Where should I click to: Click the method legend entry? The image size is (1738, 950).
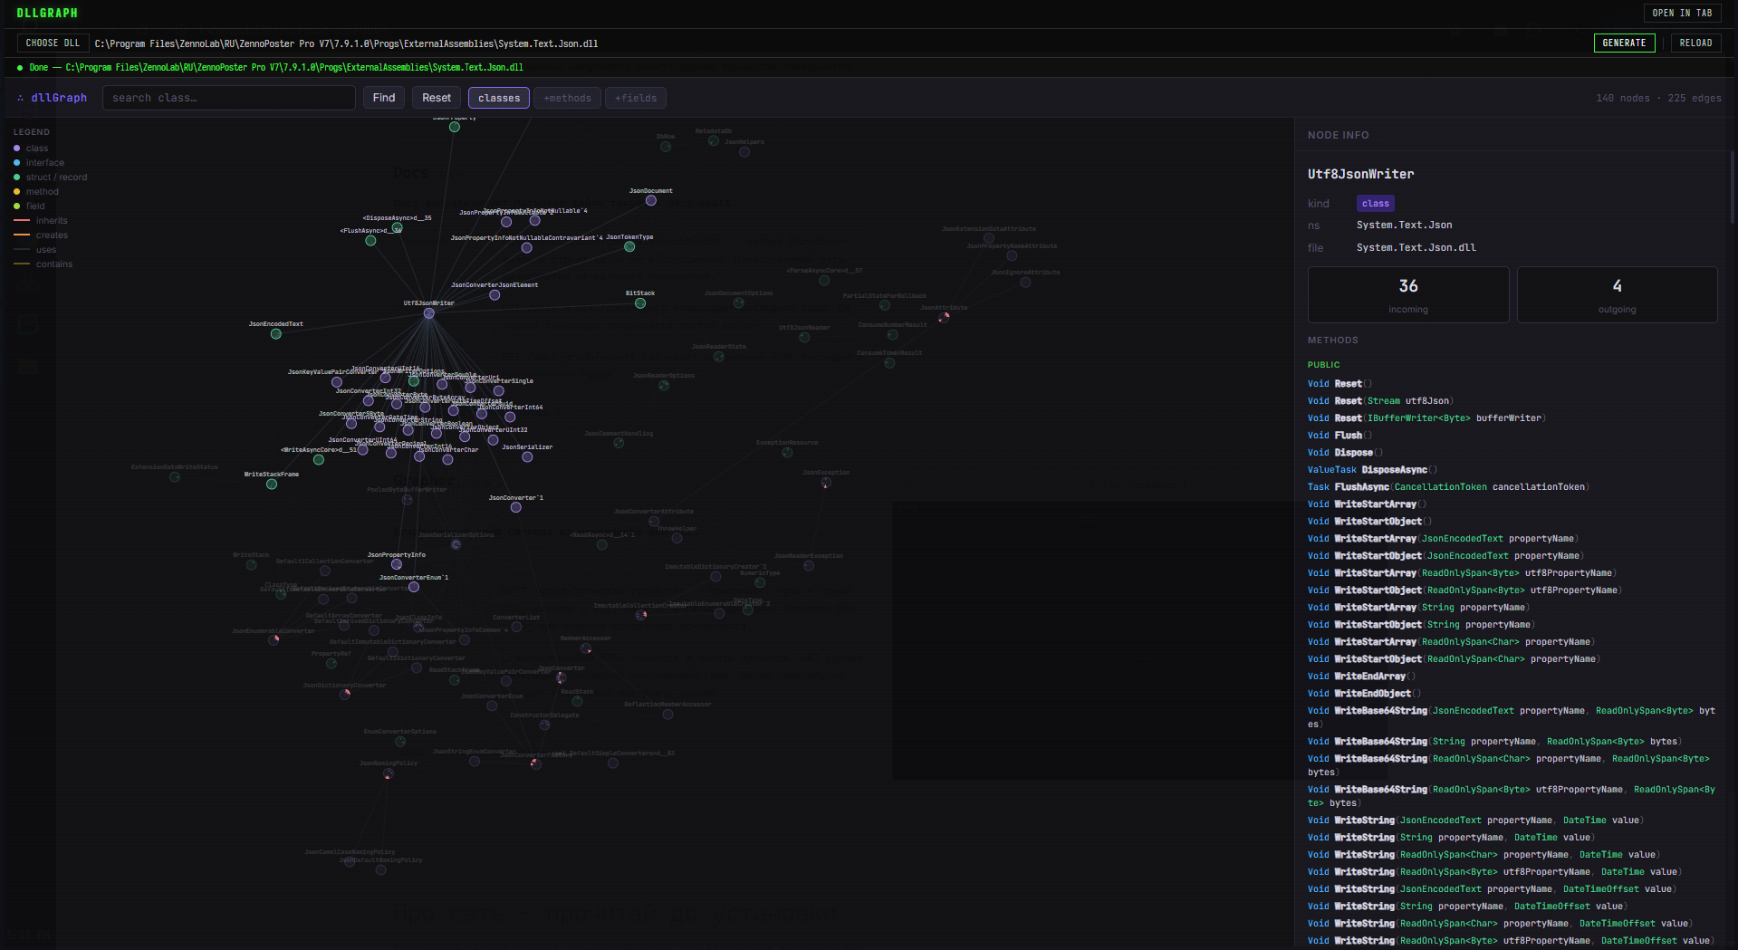point(36,191)
